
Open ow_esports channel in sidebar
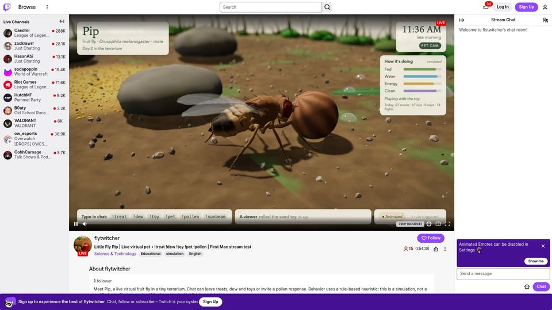coord(34,139)
